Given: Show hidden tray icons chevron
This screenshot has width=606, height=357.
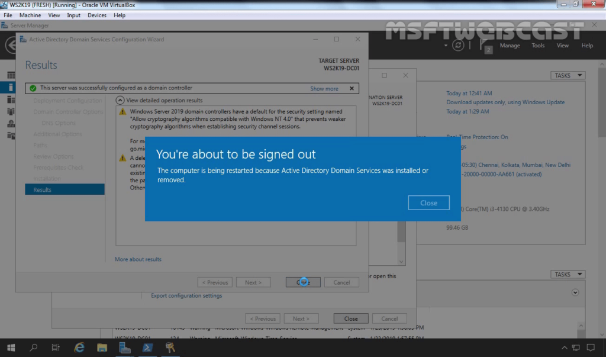Looking at the screenshot, I should point(564,348).
